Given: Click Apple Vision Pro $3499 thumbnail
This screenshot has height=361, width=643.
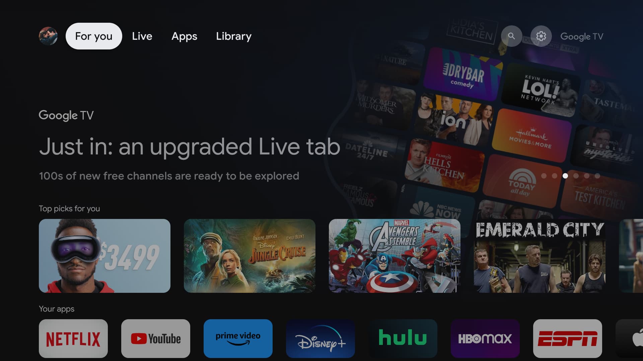Looking at the screenshot, I should point(105,256).
